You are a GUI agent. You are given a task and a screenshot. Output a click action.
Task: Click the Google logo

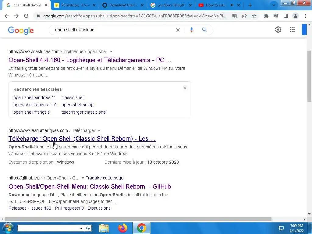tap(21, 30)
